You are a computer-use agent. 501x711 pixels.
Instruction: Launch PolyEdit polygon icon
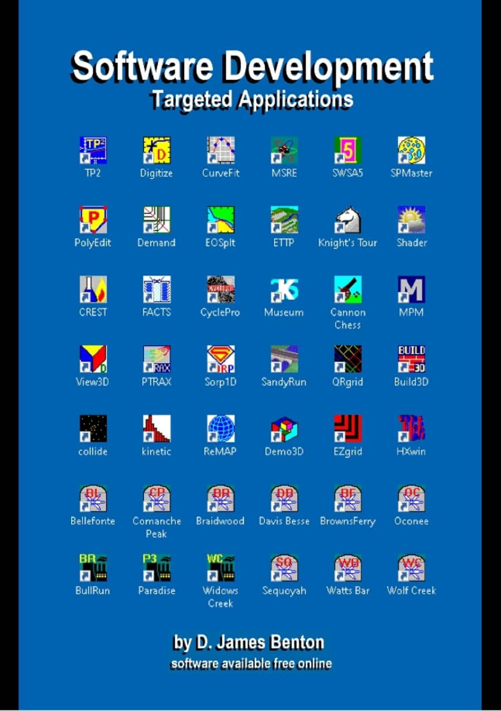[x=93, y=220]
